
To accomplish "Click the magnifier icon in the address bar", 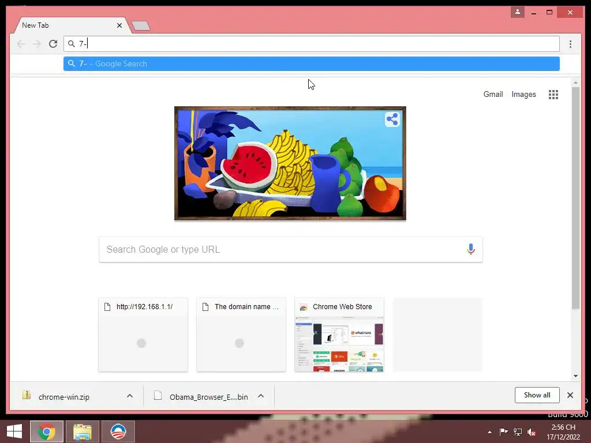I will [x=71, y=44].
